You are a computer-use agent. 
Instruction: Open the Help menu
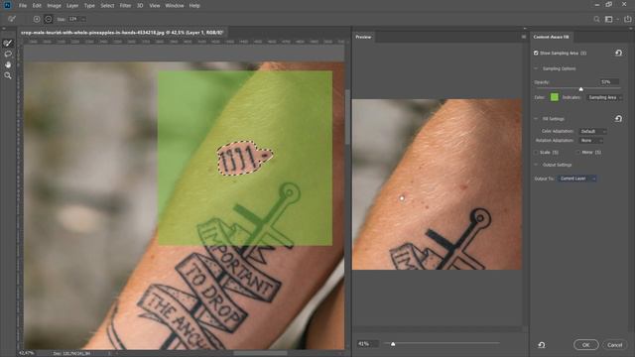[194, 6]
